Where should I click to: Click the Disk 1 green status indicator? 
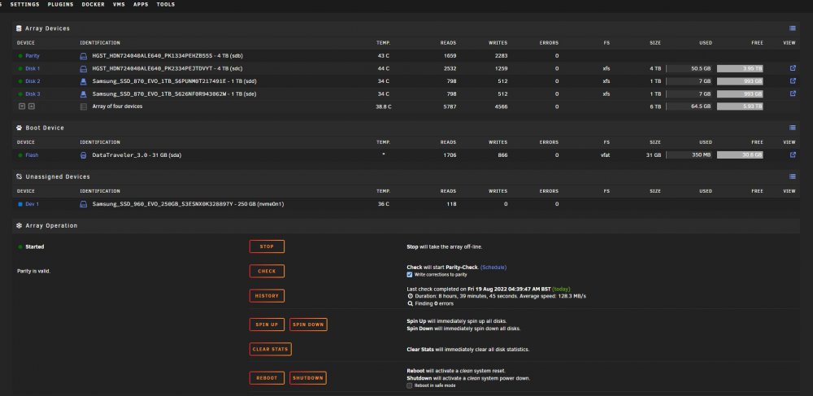pyautogui.click(x=20, y=68)
